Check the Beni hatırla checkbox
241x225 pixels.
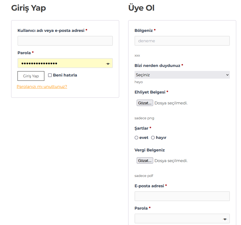(x=50, y=75)
